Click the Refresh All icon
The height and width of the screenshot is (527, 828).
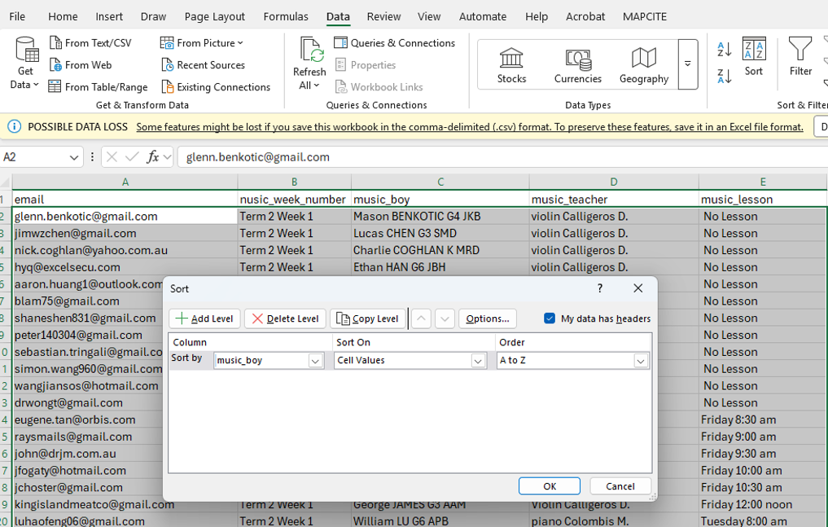pos(309,51)
